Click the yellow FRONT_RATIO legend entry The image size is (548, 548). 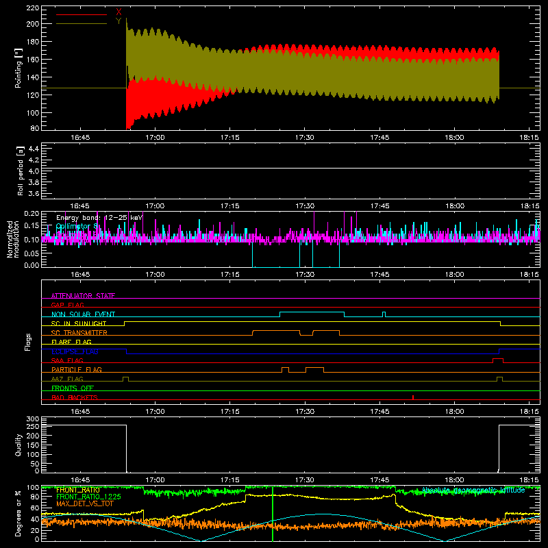click(78, 490)
